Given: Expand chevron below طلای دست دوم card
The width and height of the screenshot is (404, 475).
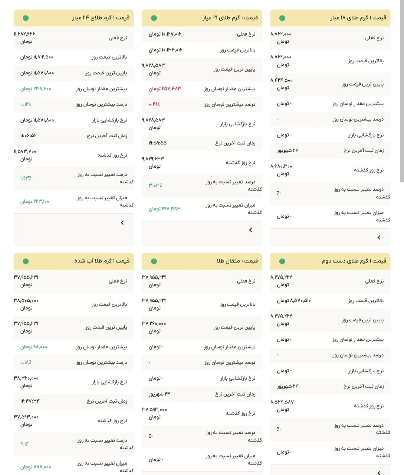Looking at the screenshot, I should [379, 472].
